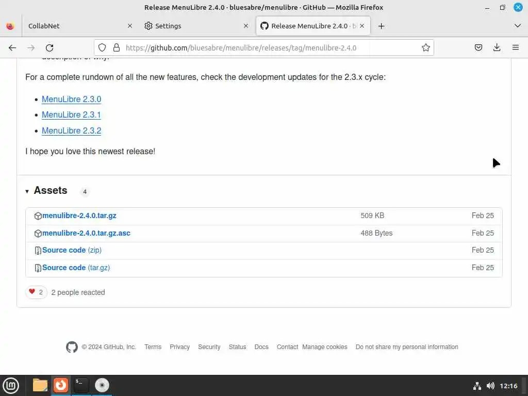Click Manage cookies in the footer

pyautogui.click(x=325, y=347)
